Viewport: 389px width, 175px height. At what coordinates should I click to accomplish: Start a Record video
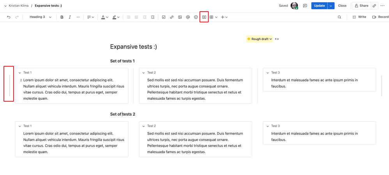380,17
